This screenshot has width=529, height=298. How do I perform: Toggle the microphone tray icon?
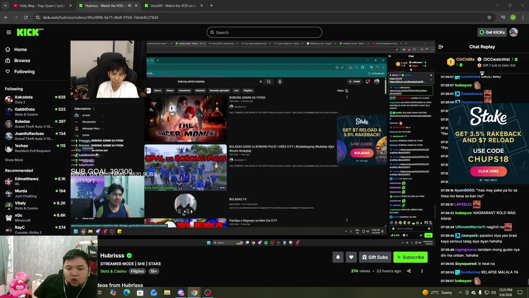coord(480,293)
